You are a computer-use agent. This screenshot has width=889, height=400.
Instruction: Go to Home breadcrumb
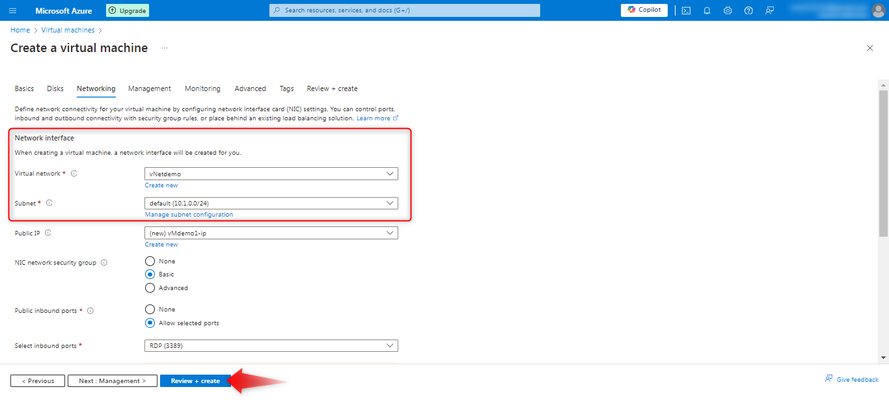(20, 30)
